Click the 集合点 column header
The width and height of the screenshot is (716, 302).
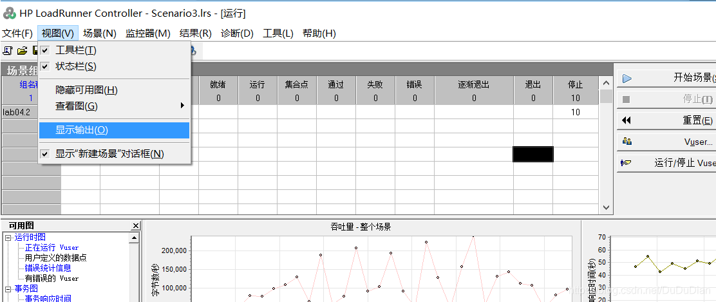pyautogui.click(x=297, y=84)
